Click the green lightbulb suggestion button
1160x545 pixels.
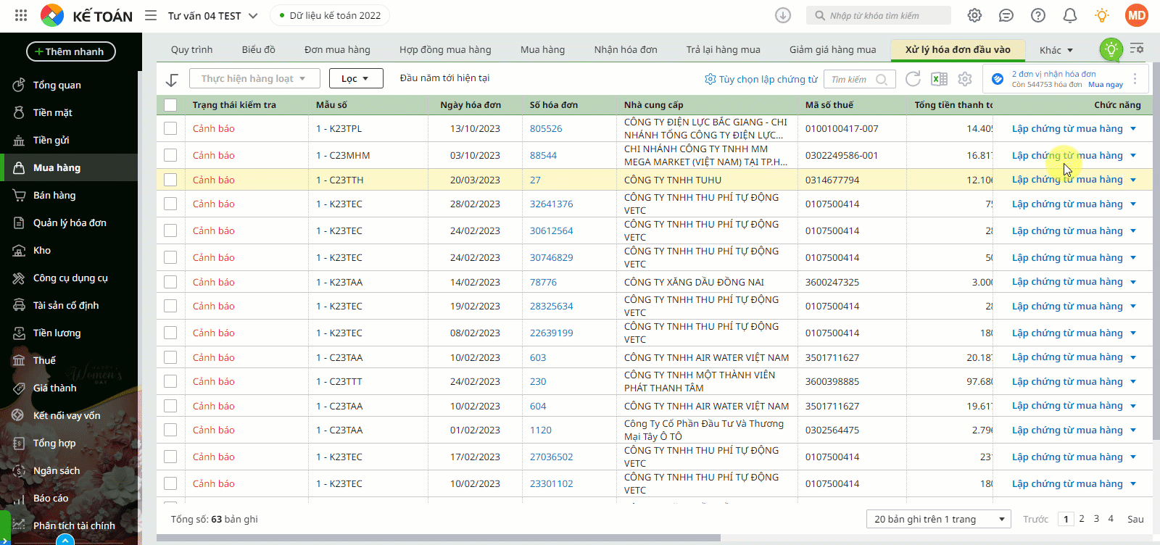pyautogui.click(x=1111, y=49)
